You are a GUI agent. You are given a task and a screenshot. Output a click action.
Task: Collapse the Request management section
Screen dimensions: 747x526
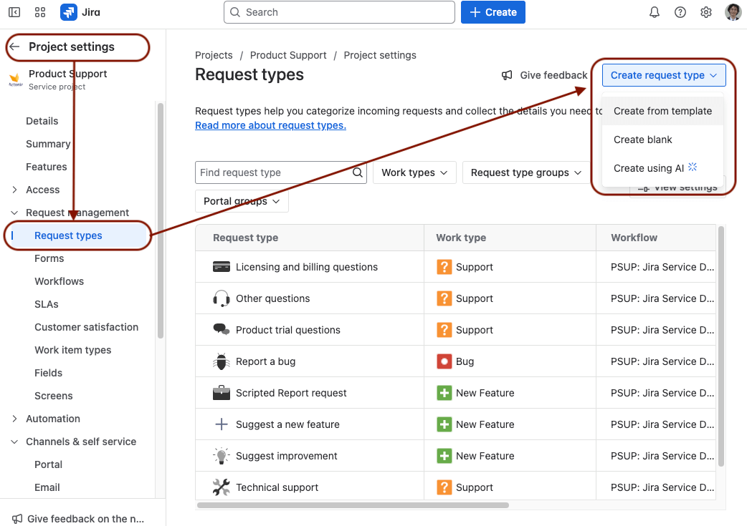(x=14, y=213)
